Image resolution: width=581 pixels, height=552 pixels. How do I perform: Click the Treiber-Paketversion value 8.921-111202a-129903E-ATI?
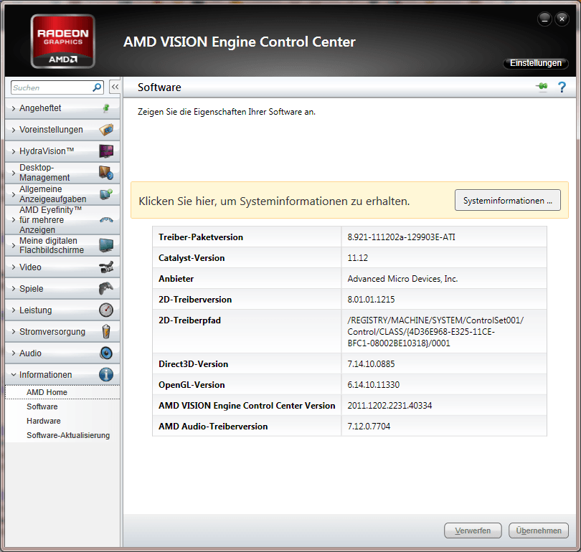tap(401, 237)
